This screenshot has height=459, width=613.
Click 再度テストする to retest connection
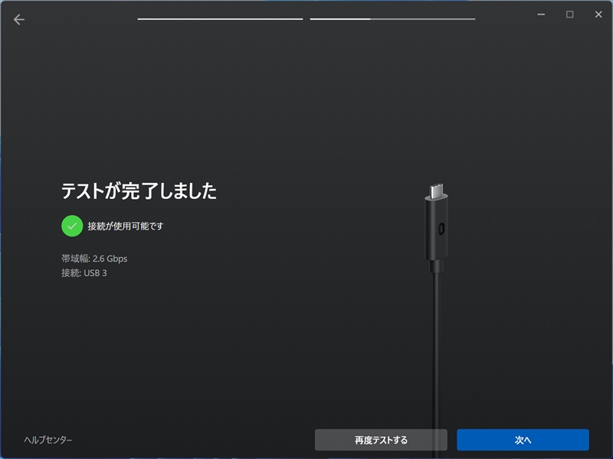coord(381,440)
